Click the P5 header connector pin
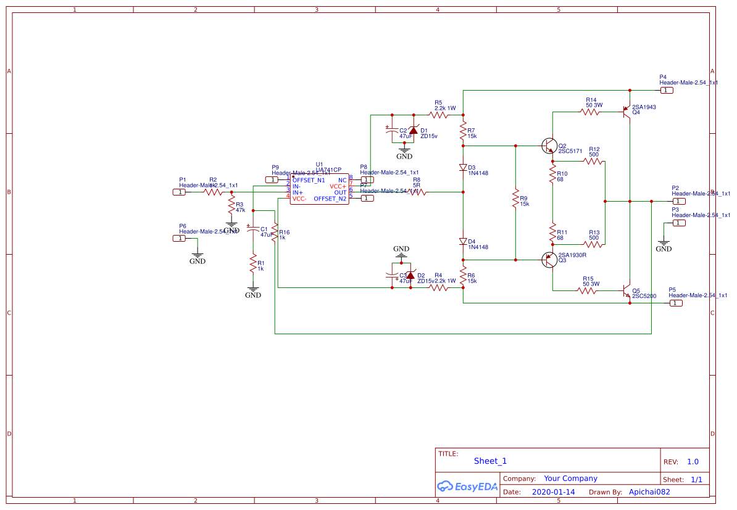 [x=677, y=303]
